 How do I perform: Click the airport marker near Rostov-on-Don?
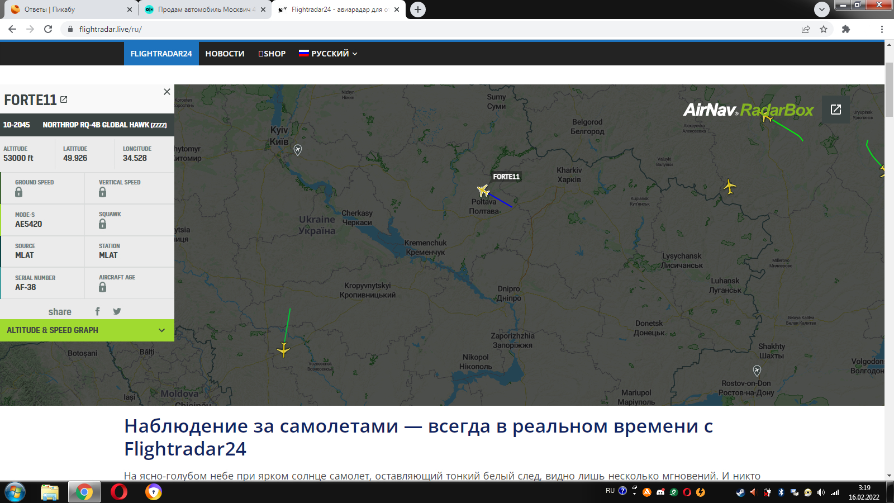coord(757,371)
